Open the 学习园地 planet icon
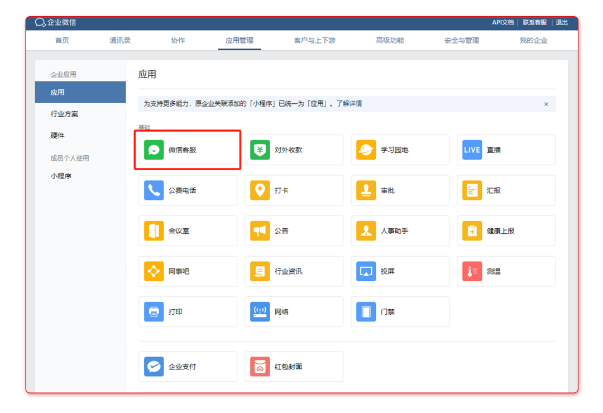Image resolution: width=603 pixels, height=413 pixels. [x=366, y=150]
